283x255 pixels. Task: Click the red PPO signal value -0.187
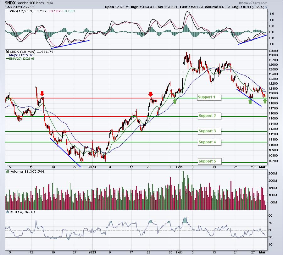point(54,11)
